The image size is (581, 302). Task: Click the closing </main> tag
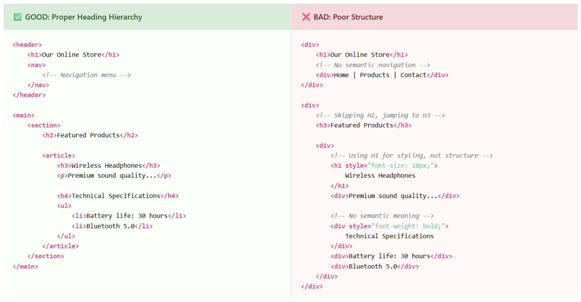click(25, 266)
